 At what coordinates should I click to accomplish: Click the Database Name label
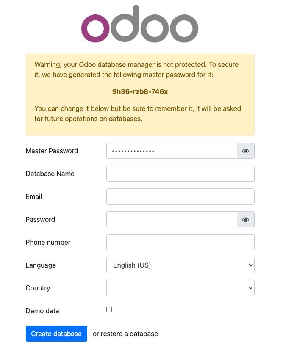click(x=50, y=173)
